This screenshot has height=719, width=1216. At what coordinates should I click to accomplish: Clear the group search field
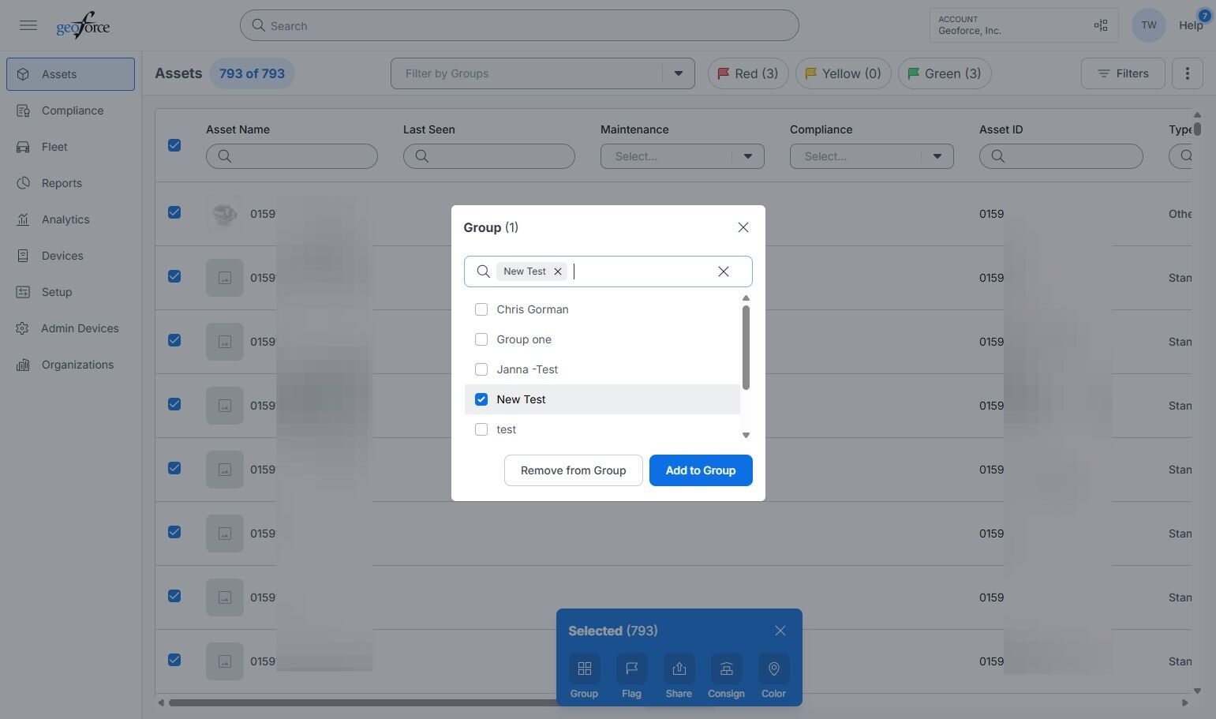pos(724,271)
